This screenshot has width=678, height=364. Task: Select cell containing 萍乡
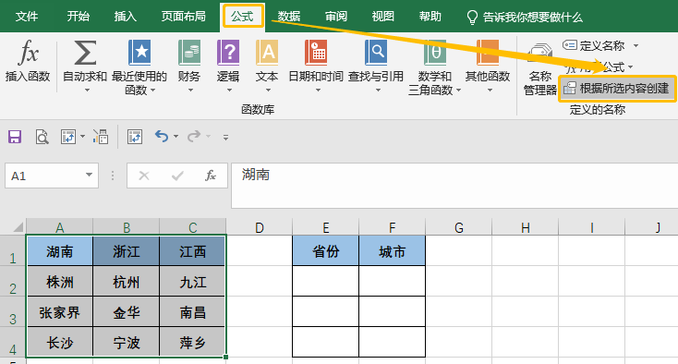(x=192, y=342)
